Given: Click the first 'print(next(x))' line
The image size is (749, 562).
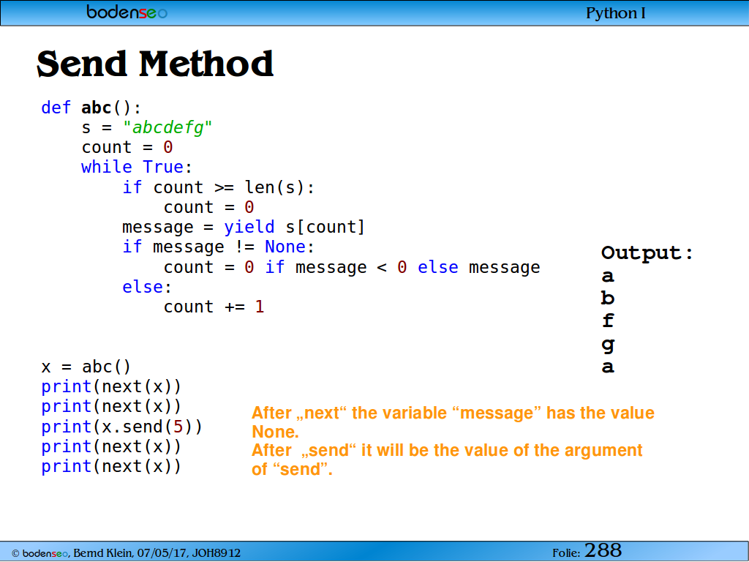Looking at the screenshot, I should [111, 386].
